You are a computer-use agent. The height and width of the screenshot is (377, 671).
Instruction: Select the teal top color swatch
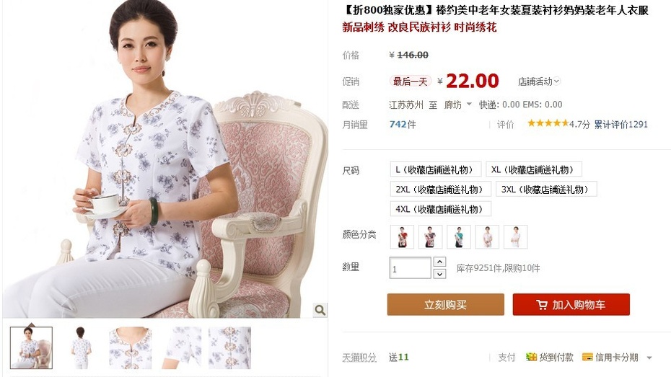click(x=459, y=237)
